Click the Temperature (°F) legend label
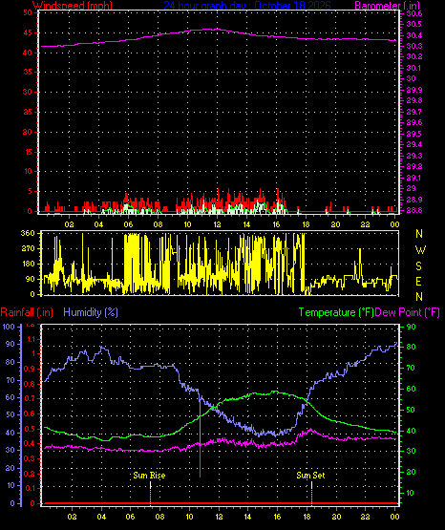Image resolution: width=445 pixels, height=530 pixels. click(336, 312)
